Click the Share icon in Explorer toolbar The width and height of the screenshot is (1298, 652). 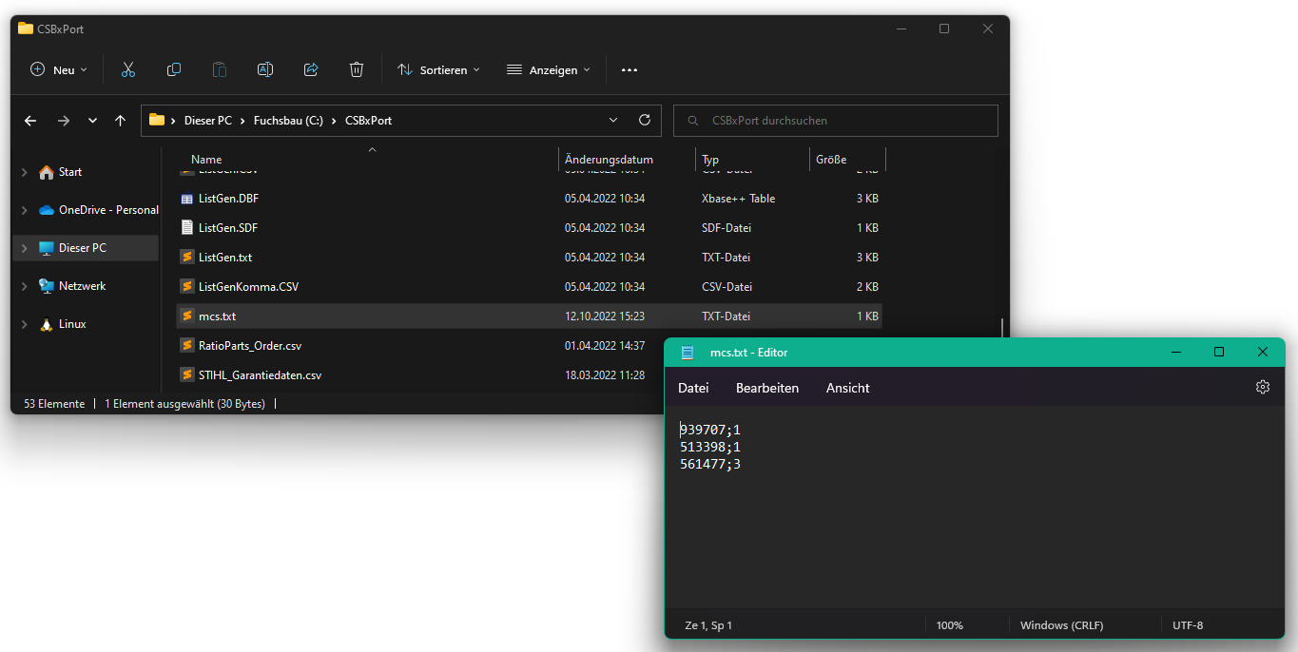[311, 69]
